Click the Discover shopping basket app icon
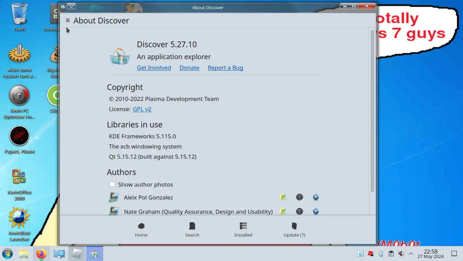463x261 pixels. coord(119,56)
